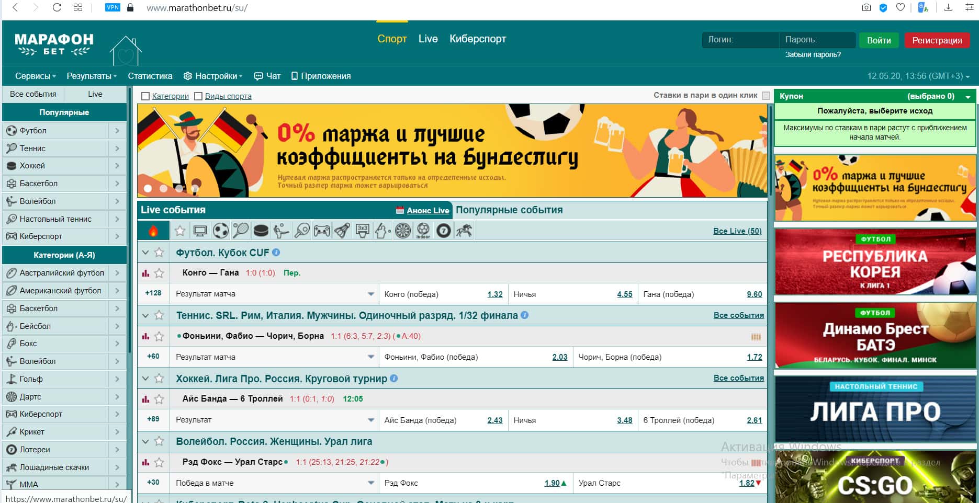Screen dimensions: 979x503
Task: Select the badminton shuttlecock filter icon
Action: 342,231
